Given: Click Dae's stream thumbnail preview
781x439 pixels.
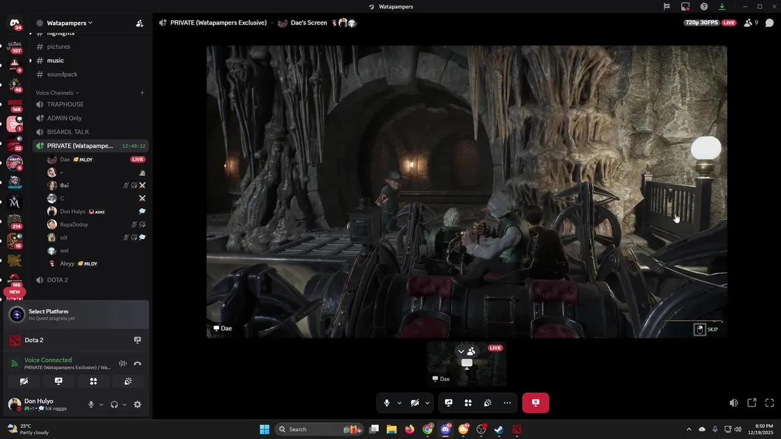Looking at the screenshot, I should click(466, 364).
